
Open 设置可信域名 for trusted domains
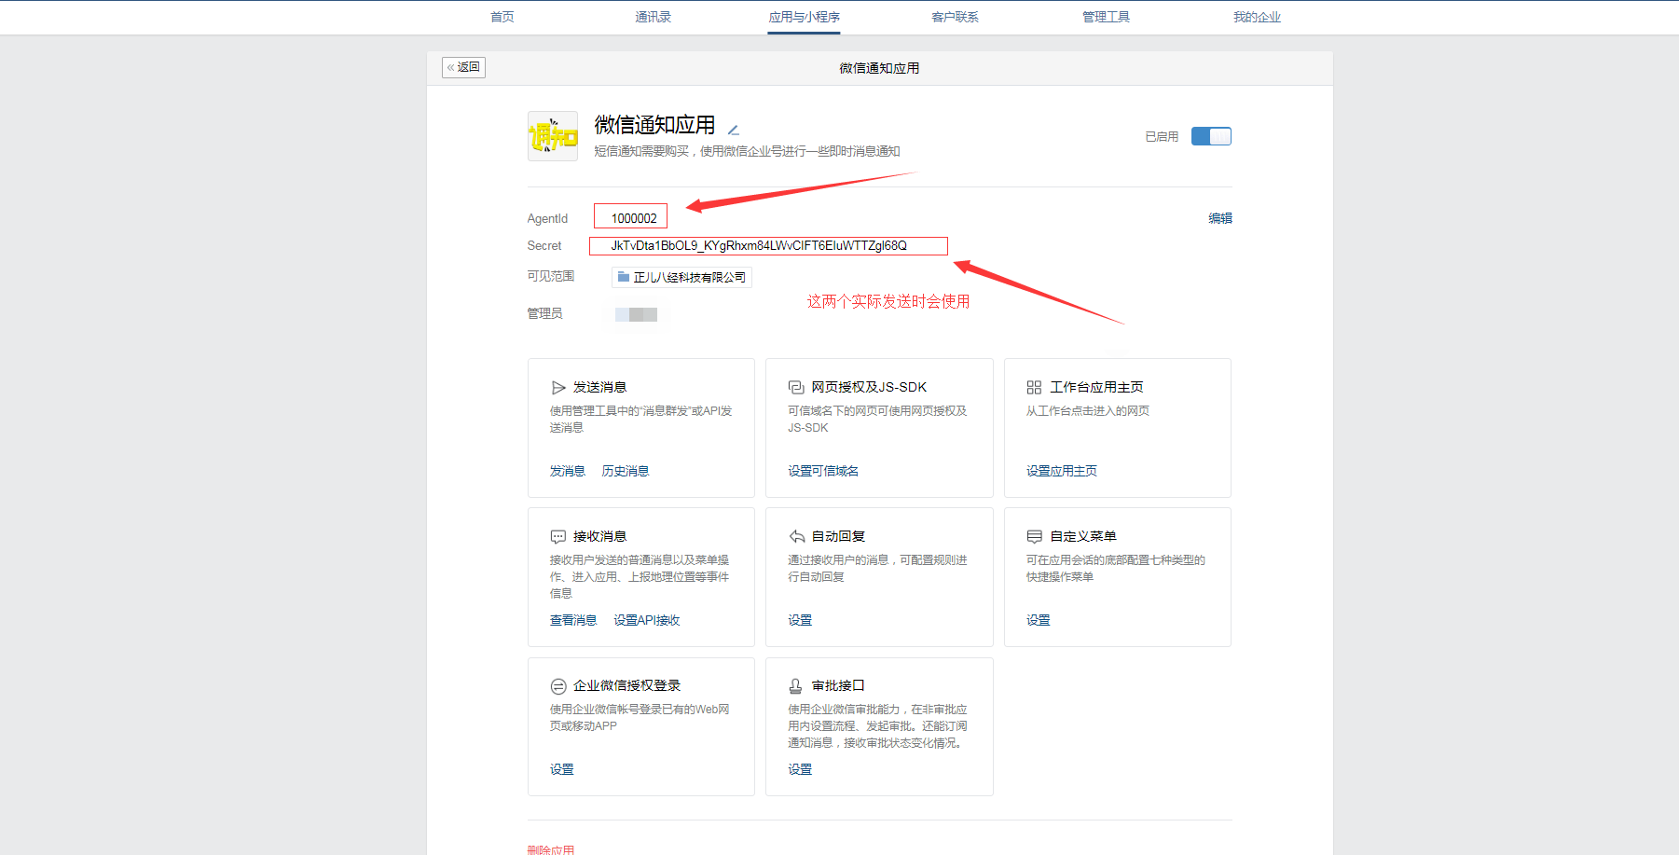click(x=819, y=471)
